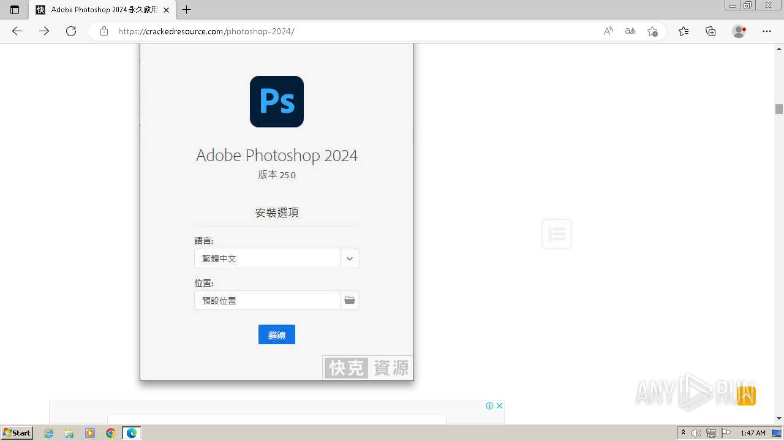The image size is (784, 441).
Task: Click the language dropdown arrow
Action: 350,258
